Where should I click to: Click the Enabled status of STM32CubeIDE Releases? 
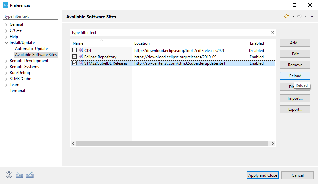click(x=257, y=63)
